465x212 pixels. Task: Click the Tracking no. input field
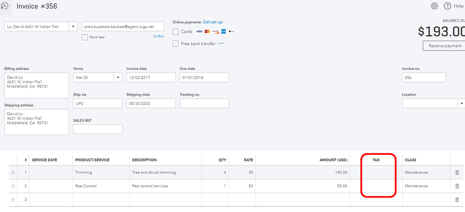point(204,103)
